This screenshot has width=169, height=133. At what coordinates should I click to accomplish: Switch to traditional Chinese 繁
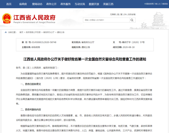pyautogui.click(x=121, y=14)
